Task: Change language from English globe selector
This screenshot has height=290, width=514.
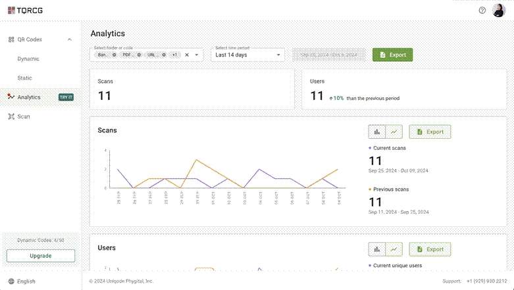Action: point(22,281)
